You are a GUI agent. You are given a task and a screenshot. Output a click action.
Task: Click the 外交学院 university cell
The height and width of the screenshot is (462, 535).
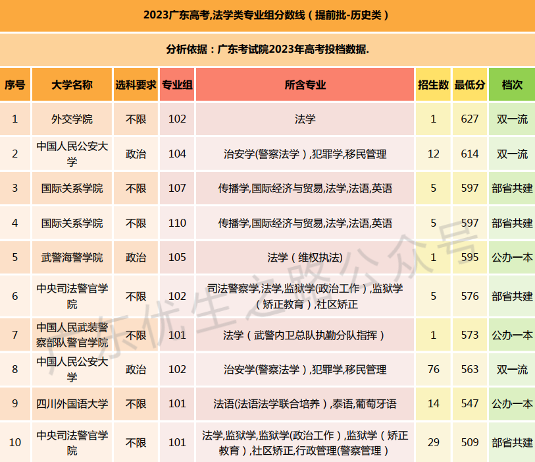[x=72, y=119]
